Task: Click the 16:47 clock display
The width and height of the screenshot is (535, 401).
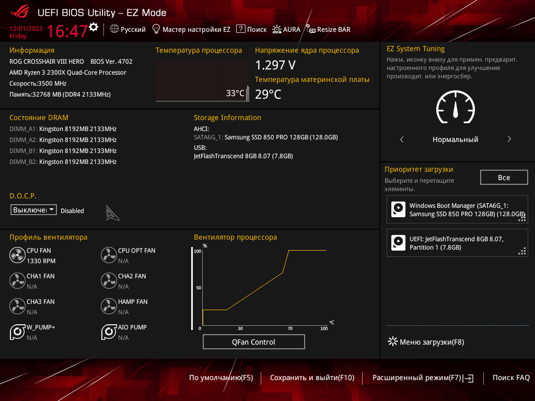Action: pyautogui.click(x=67, y=31)
